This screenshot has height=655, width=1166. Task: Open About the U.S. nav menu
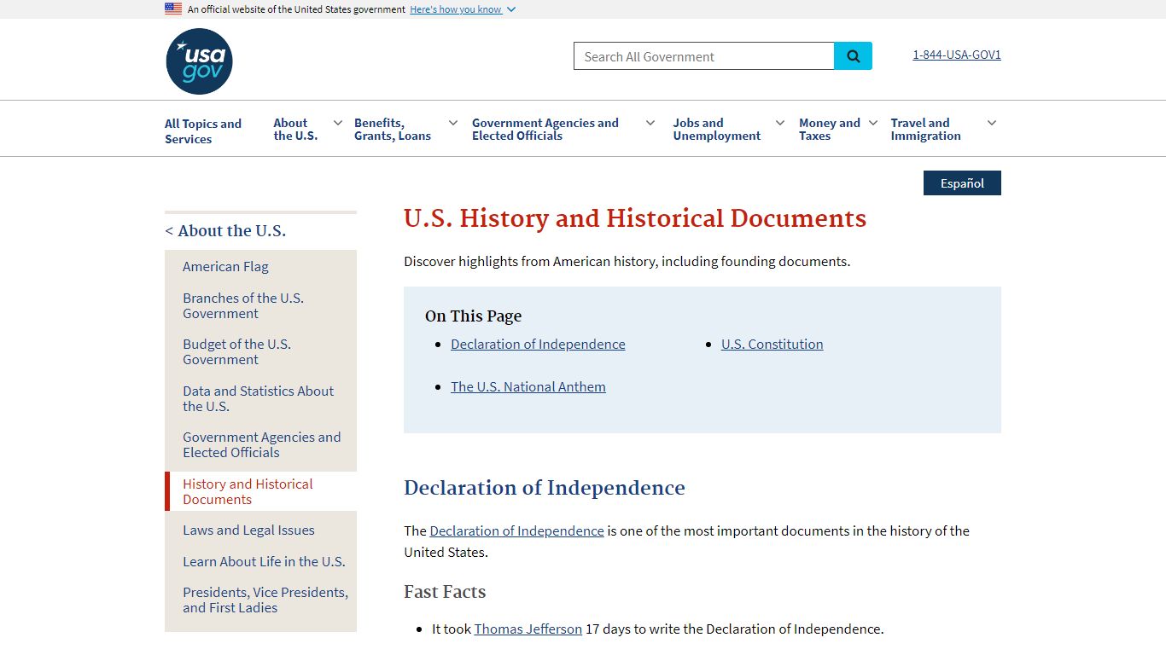[x=295, y=129]
